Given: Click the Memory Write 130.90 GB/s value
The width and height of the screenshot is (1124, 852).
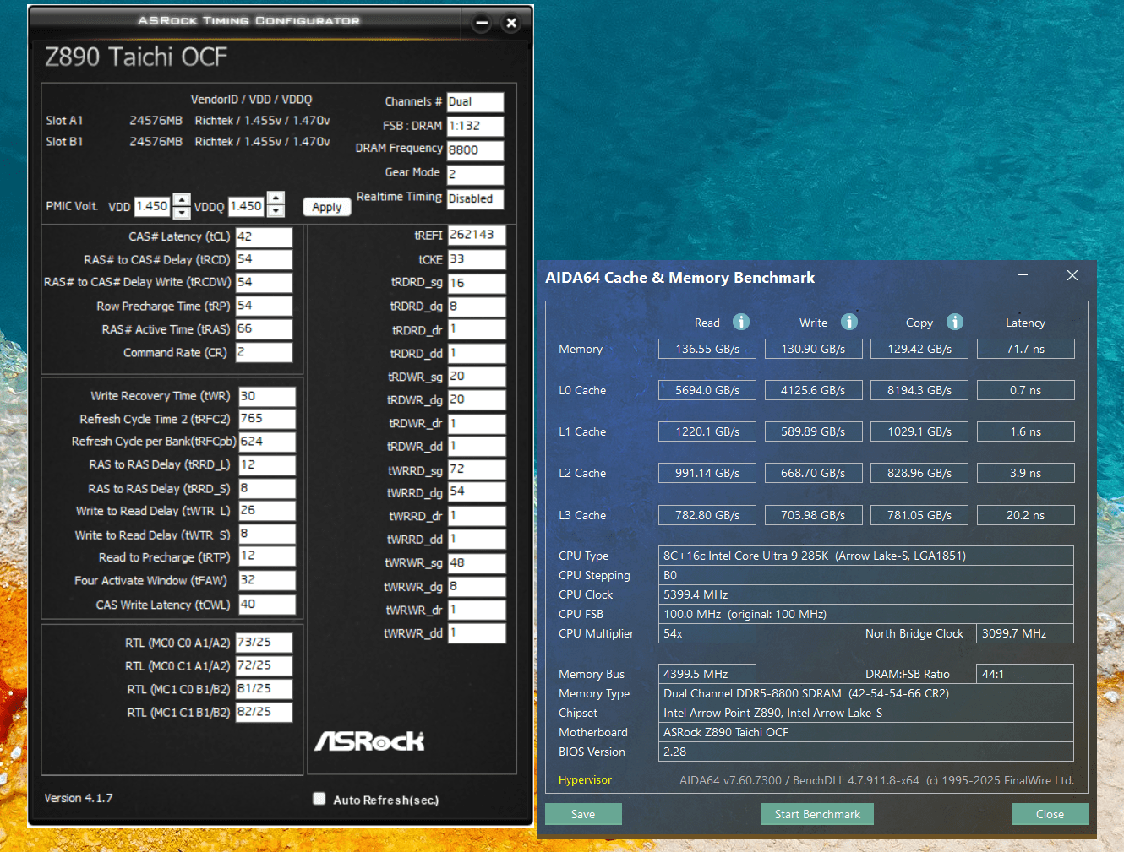Looking at the screenshot, I should [813, 349].
